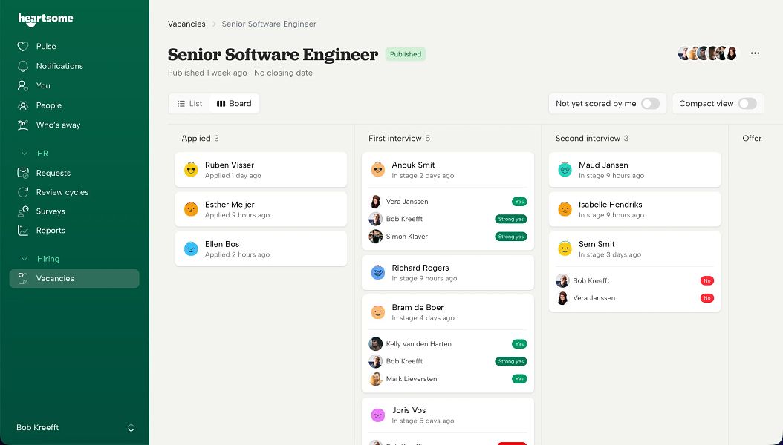The height and width of the screenshot is (445, 783).
Task: Open Ruben Visser candidate card
Action: 261,169
